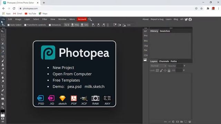Open the 1x export scale dropdown
This screenshot has width=221, height=124.
coord(67,25)
